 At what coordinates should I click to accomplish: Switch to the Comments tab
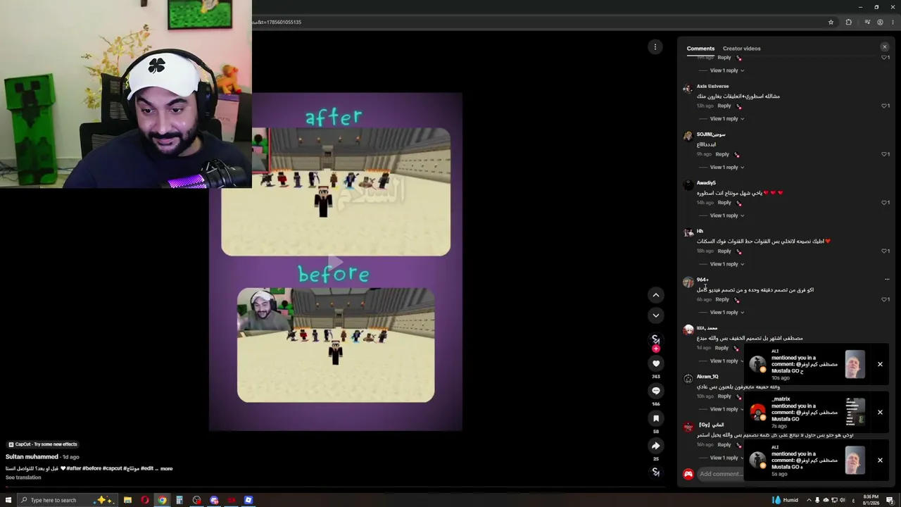coord(700,49)
